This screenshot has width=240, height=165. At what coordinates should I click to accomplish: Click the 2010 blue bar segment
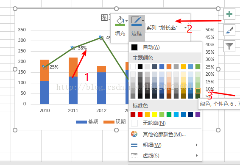point(45,92)
